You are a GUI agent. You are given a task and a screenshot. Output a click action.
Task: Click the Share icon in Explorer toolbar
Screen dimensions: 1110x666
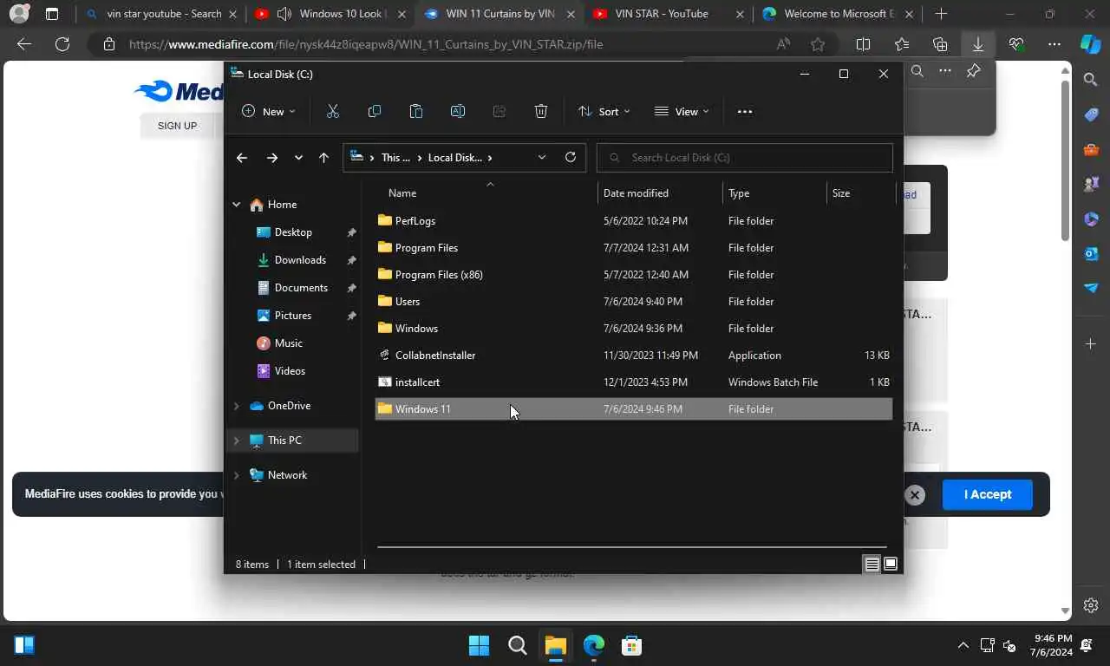coord(499,111)
